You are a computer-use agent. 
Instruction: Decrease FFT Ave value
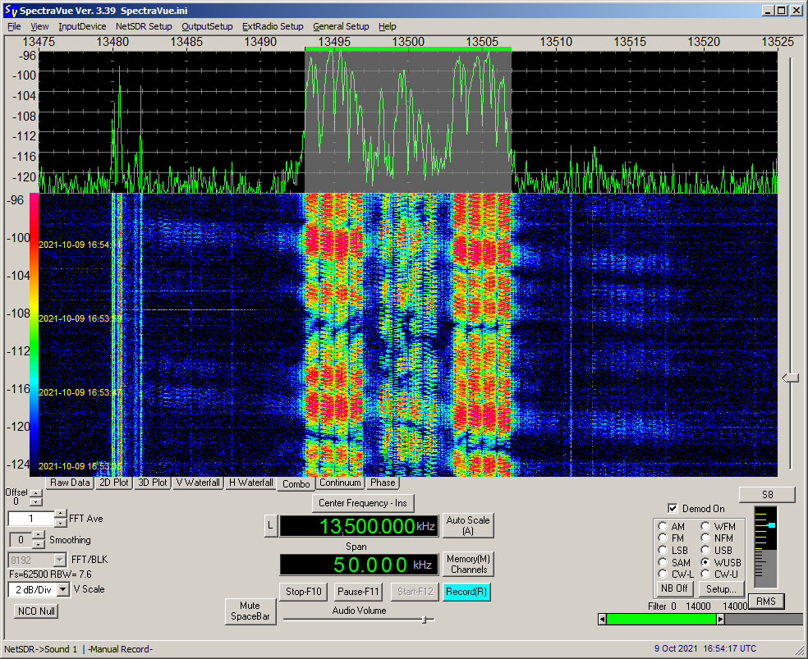[x=60, y=523]
